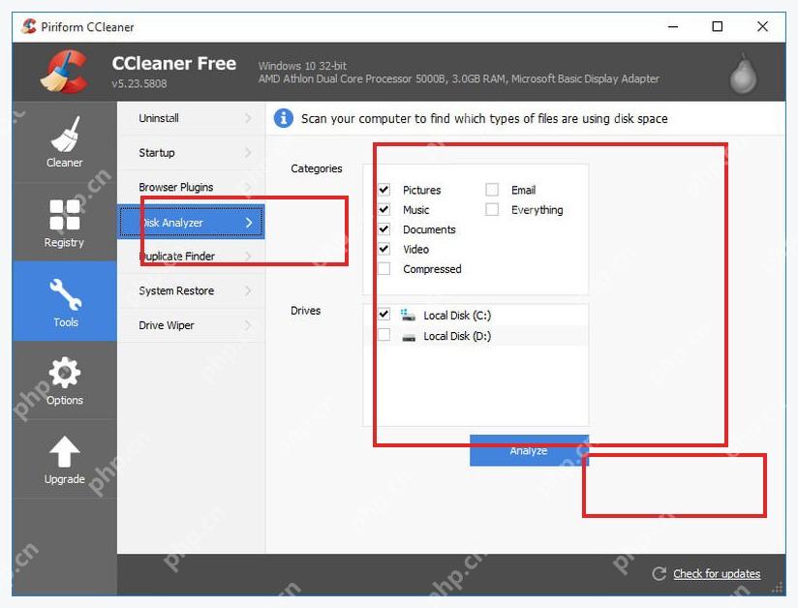Minimize the CCleaner window
798x608 pixels.
point(673,26)
